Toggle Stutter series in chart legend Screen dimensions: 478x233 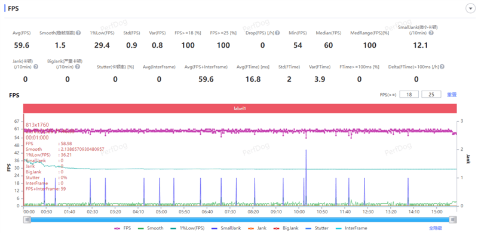(317, 228)
